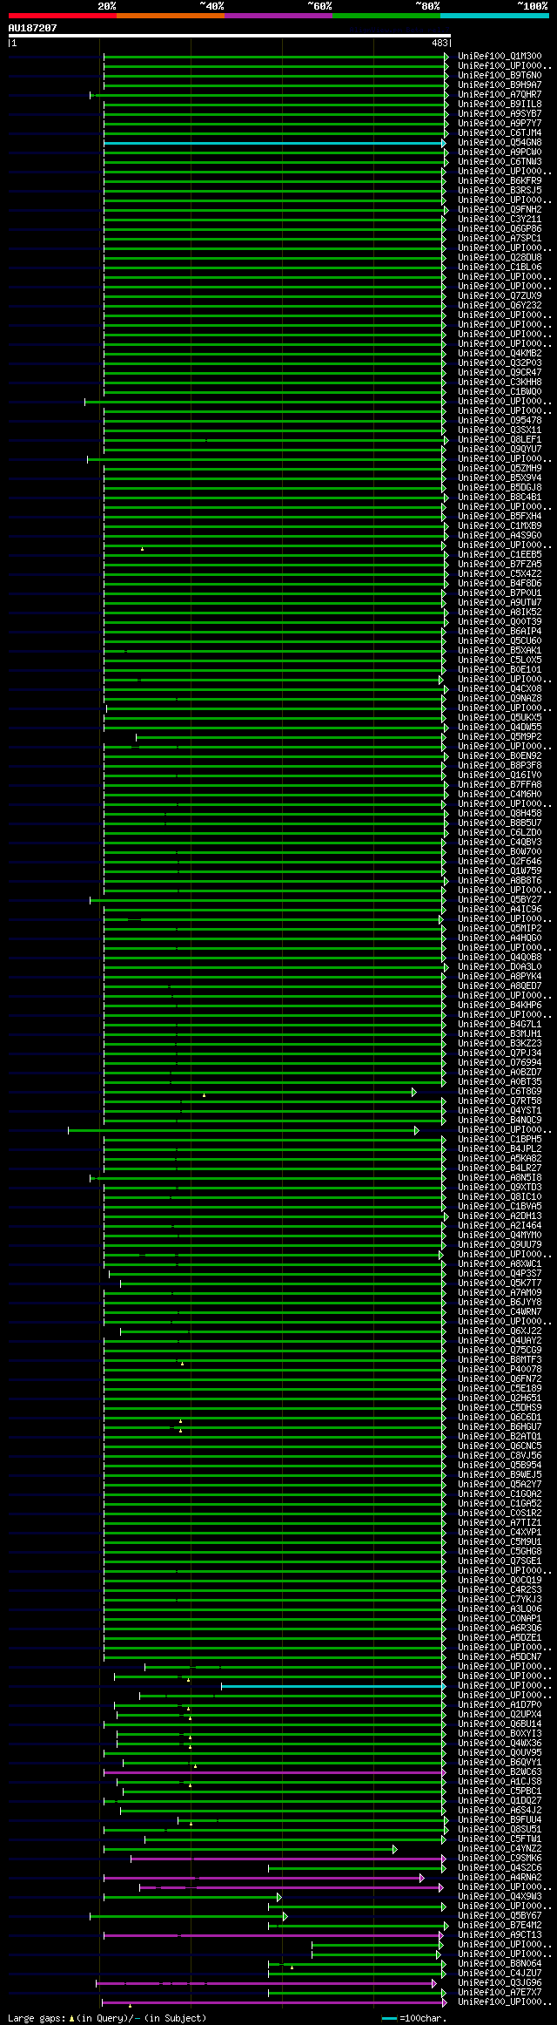Open hit UniRef100_B9H9A7
The image size is (557, 2025).
click(500, 85)
